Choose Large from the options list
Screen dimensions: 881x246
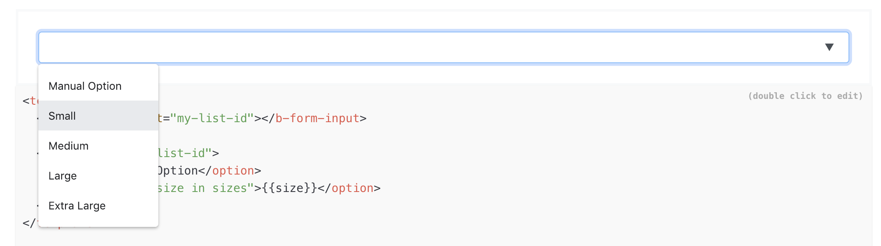63,175
